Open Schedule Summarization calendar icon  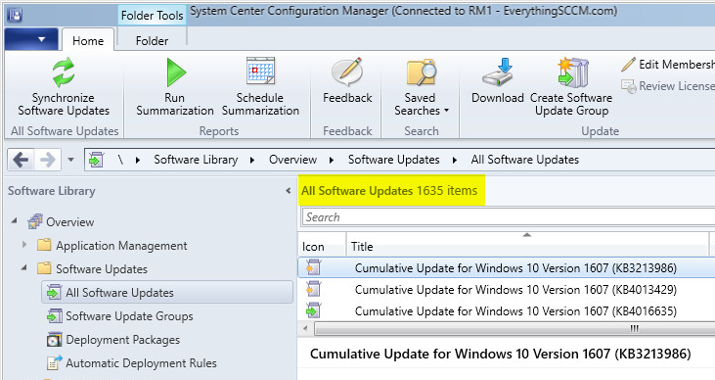pos(260,71)
